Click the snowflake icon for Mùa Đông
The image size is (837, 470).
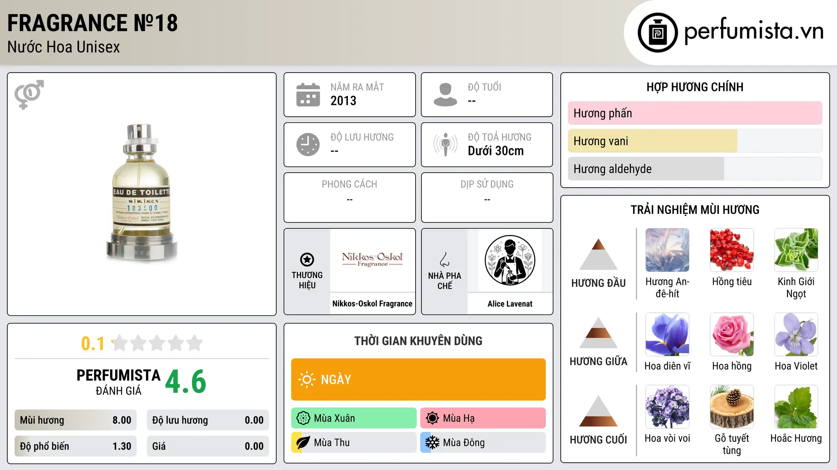[432, 443]
